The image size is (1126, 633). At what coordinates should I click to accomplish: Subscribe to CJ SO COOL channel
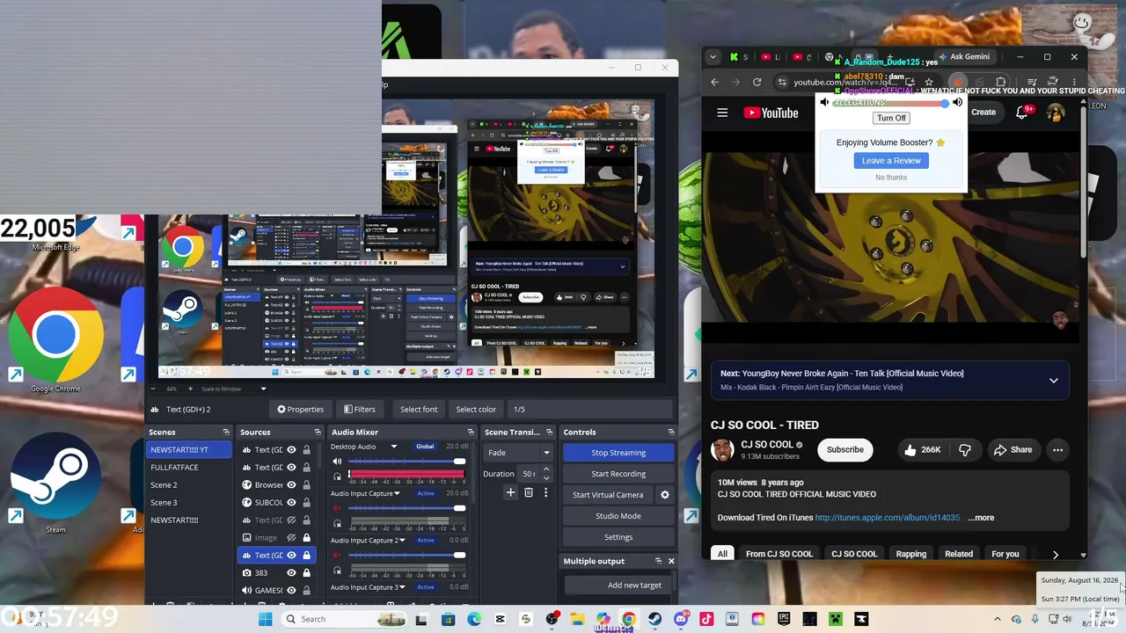click(844, 450)
